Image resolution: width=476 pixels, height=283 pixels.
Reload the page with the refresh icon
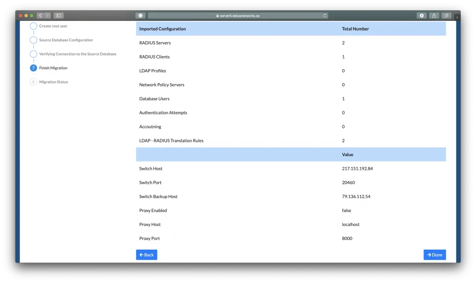(x=324, y=15)
